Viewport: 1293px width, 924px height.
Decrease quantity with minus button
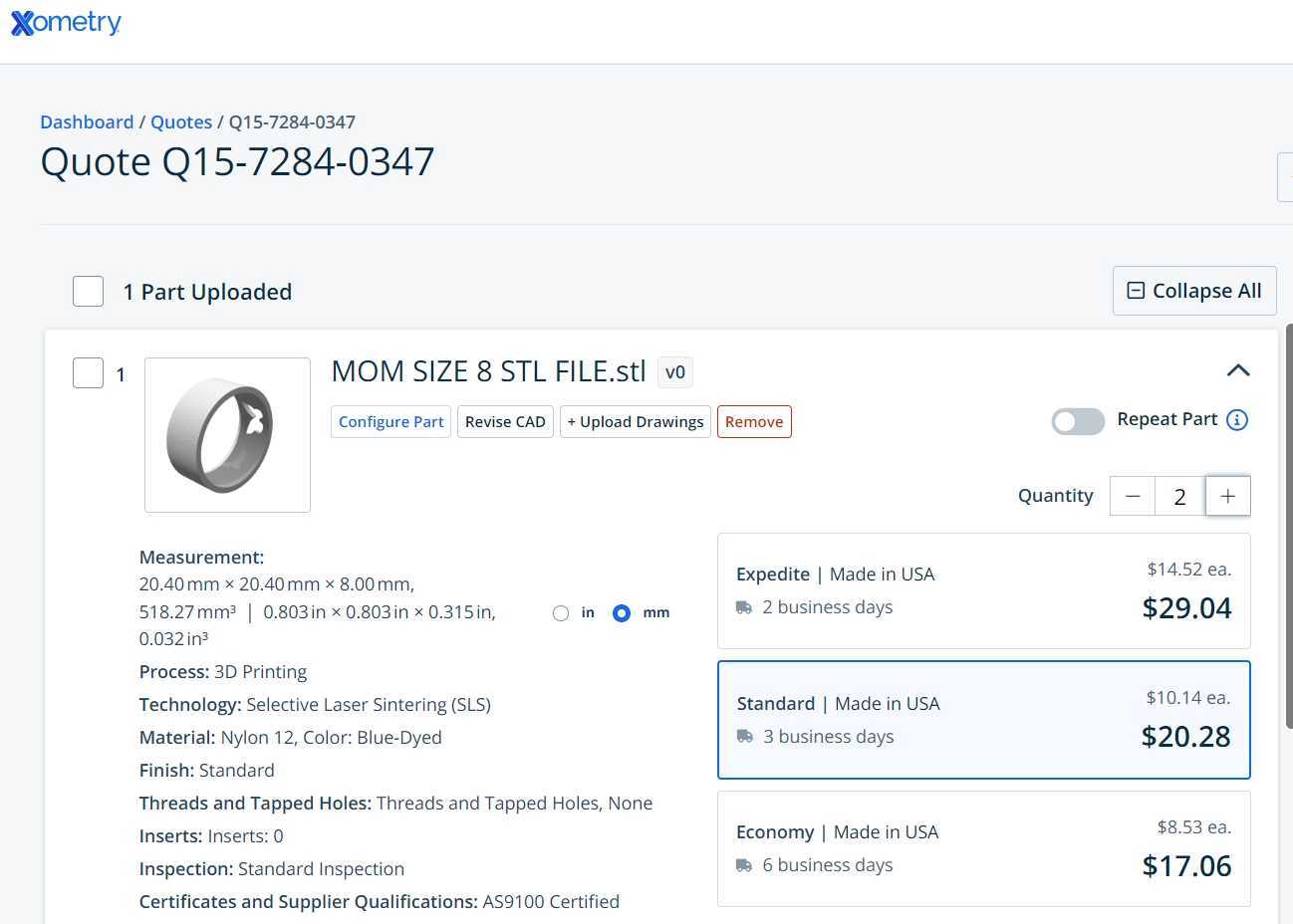pyautogui.click(x=1133, y=496)
